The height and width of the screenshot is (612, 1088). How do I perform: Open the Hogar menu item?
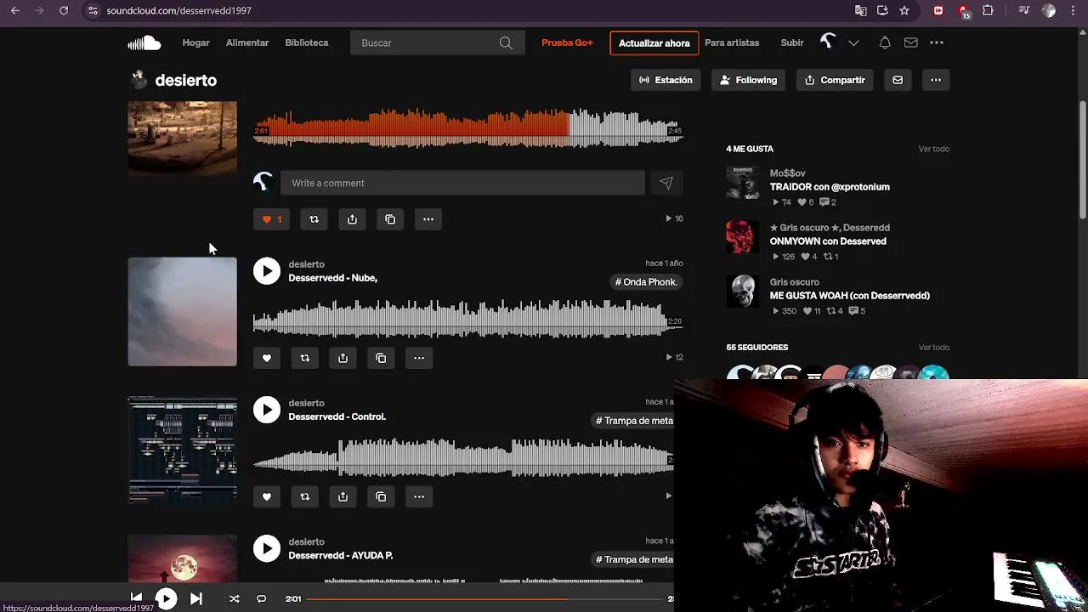tap(195, 42)
